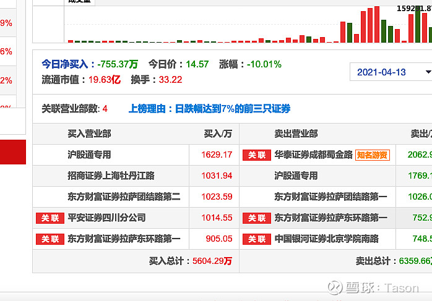Click buy amount 905.05

(219, 239)
